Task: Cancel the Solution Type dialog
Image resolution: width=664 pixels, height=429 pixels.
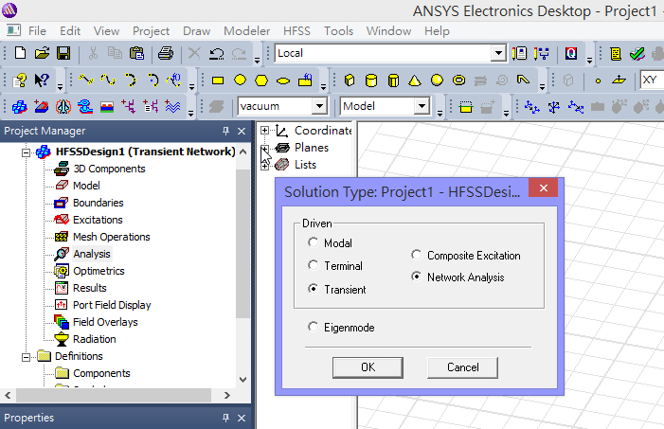Action: [462, 367]
